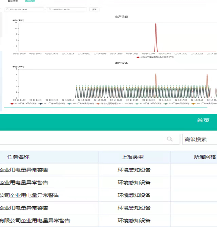The width and height of the screenshot is (217, 227).
Task: Click the chart horizontal scrollbar
Action: point(106,107)
